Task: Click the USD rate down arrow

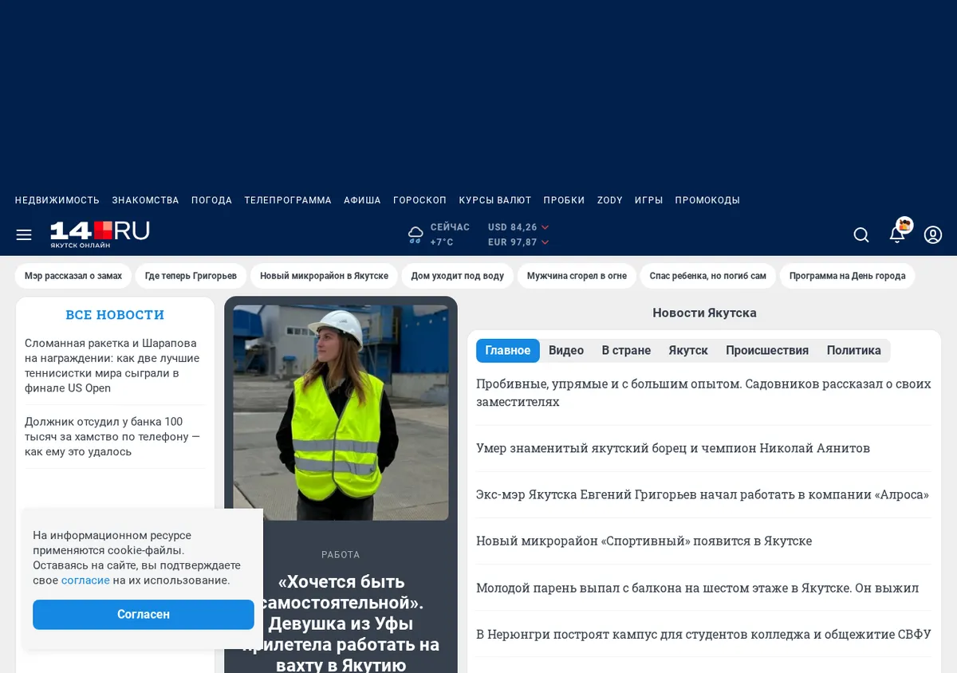Action: tap(545, 228)
